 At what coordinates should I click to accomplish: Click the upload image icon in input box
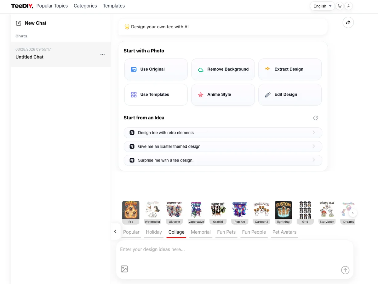(x=124, y=269)
